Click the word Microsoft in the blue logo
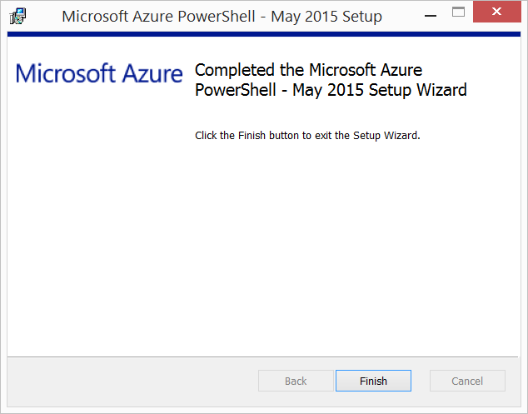This screenshot has width=528, height=414. click(66, 73)
